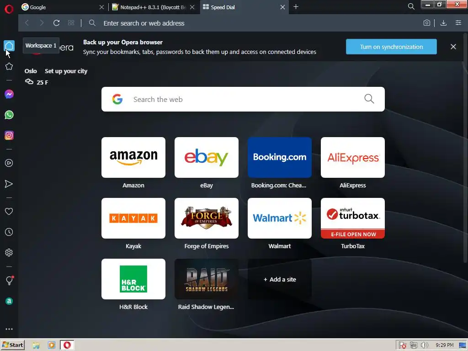
Task: Open bookmarks heart icon in sidebar
Action: coord(9,211)
